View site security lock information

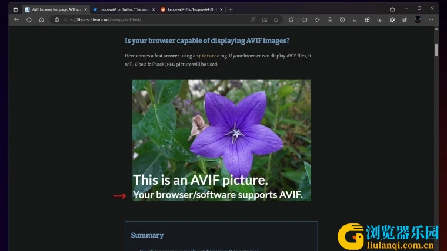[x=56, y=19]
